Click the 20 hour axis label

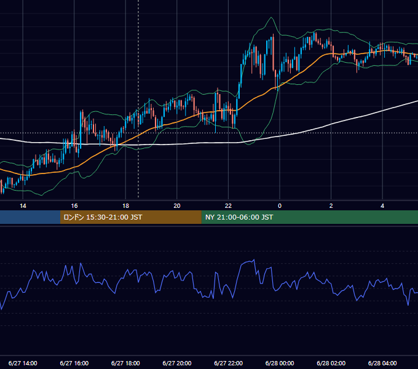tap(177, 206)
